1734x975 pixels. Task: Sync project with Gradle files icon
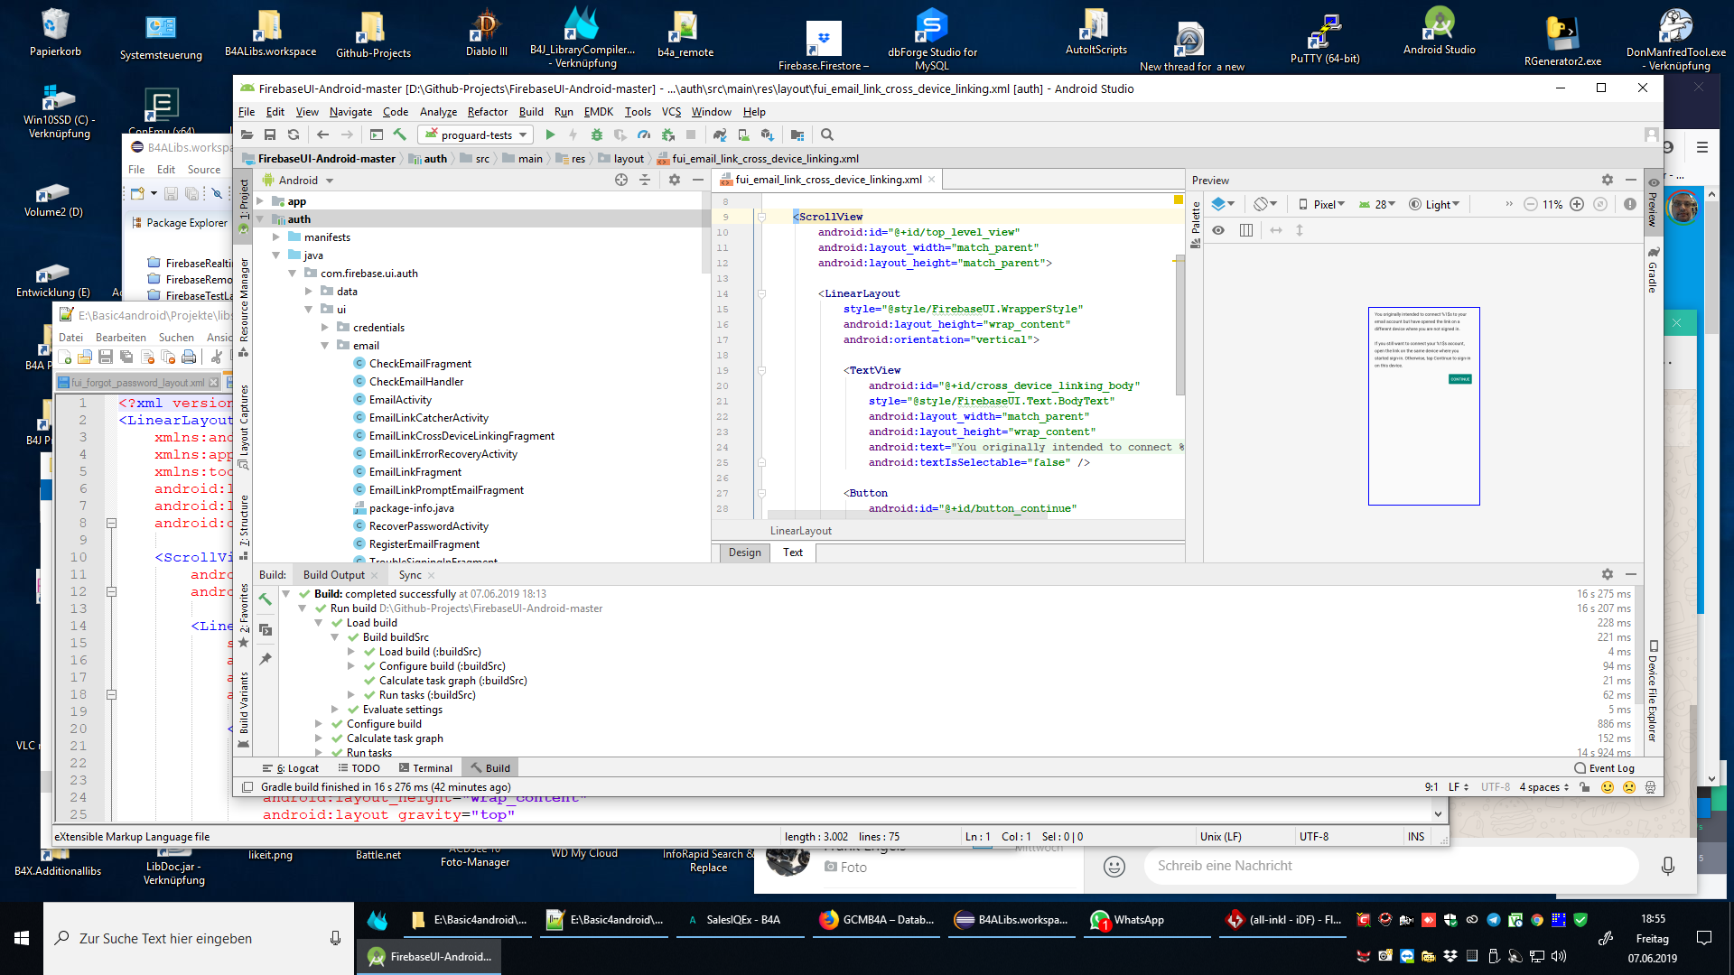click(720, 135)
